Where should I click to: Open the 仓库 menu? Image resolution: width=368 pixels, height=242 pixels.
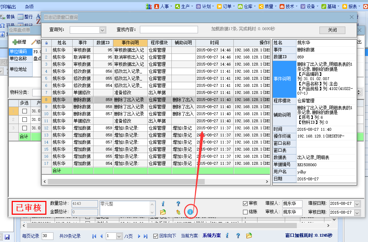click(x=247, y=6)
